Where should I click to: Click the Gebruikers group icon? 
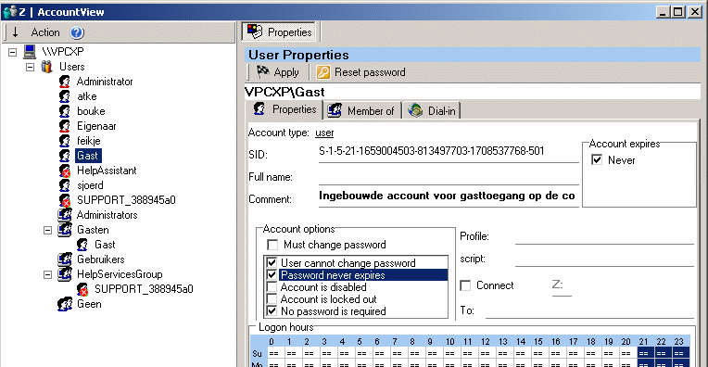65,259
